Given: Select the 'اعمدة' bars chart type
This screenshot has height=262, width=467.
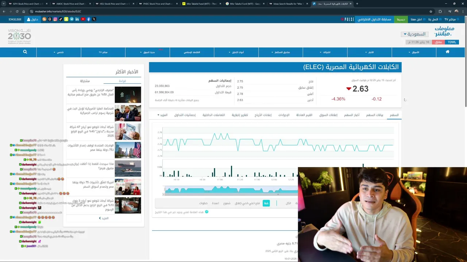Looking at the screenshot, I should click(x=216, y=203).
